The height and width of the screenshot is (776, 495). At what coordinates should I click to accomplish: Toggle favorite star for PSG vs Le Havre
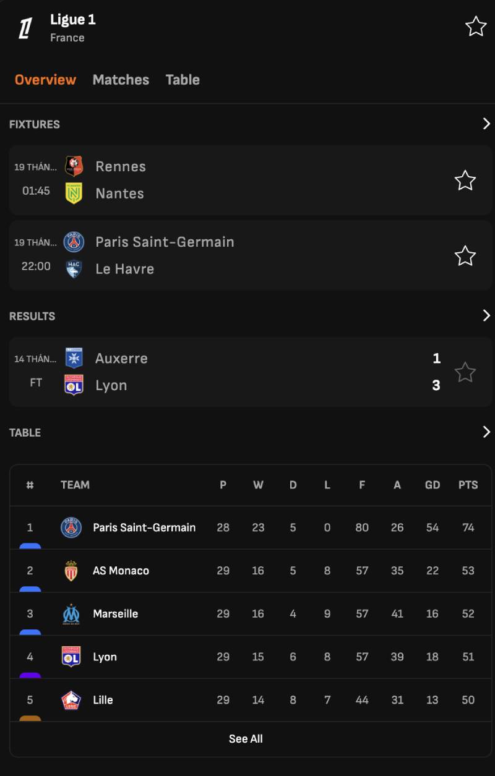465,256
